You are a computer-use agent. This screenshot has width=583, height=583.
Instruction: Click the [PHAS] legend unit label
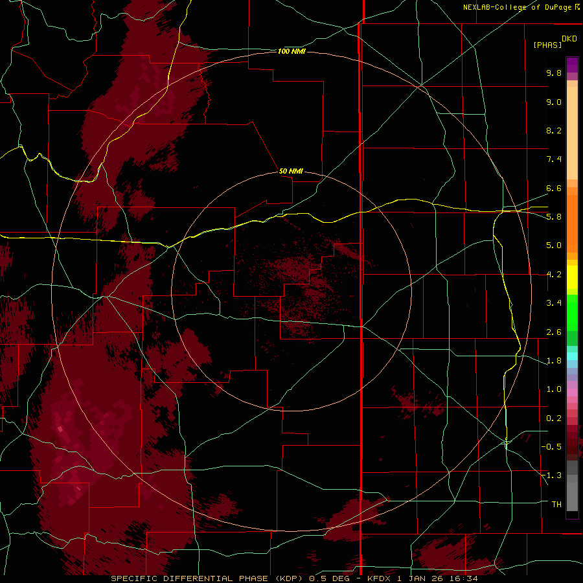click(547, 45)
